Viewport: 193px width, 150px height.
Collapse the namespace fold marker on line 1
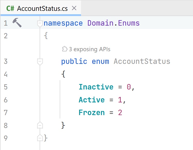tap(40, 24)
